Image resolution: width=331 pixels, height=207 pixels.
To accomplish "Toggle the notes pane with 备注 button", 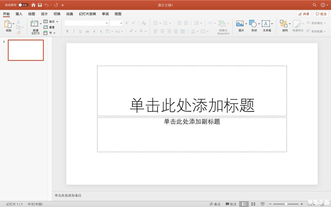I will click(x=215, y=204).
